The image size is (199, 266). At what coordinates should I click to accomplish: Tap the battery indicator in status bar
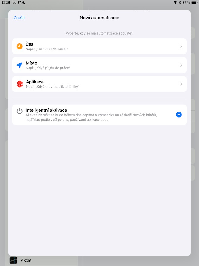coord(194,3)
